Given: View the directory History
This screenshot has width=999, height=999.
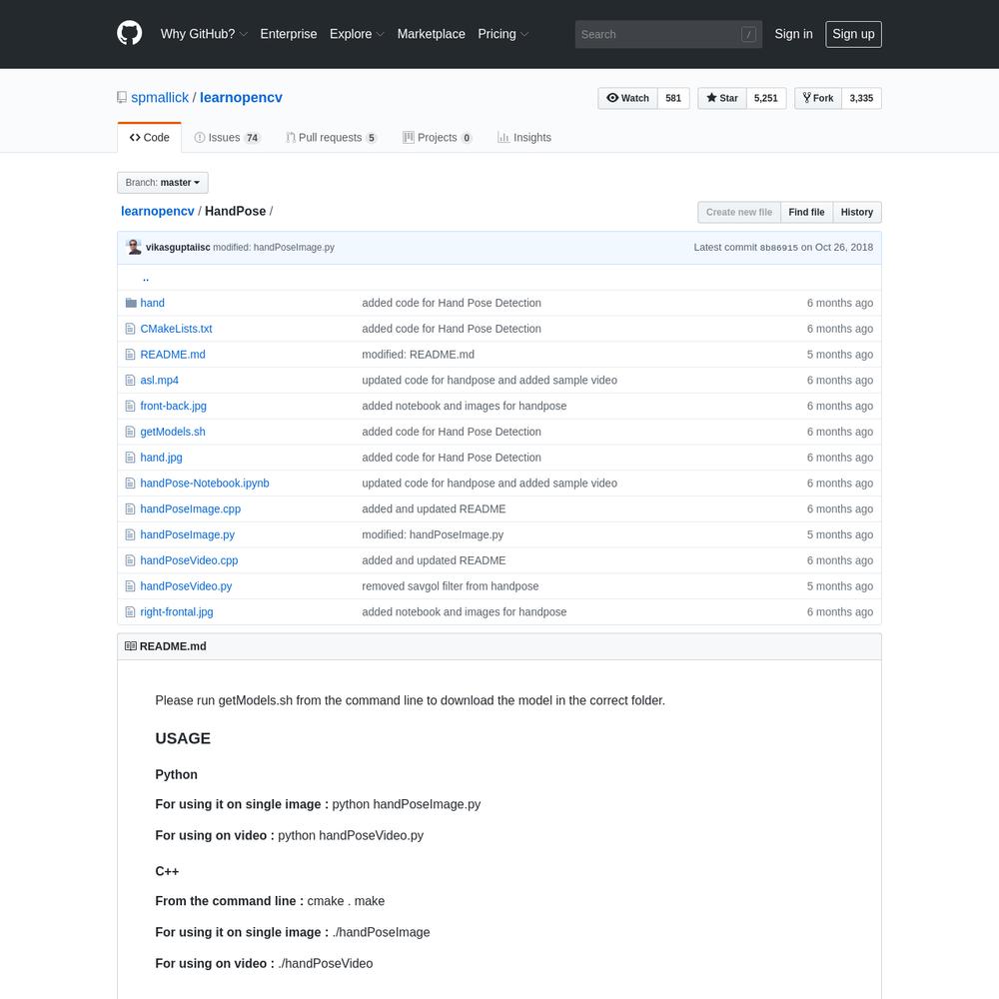Looking at the screenshot, I should (x=857, y=212).
